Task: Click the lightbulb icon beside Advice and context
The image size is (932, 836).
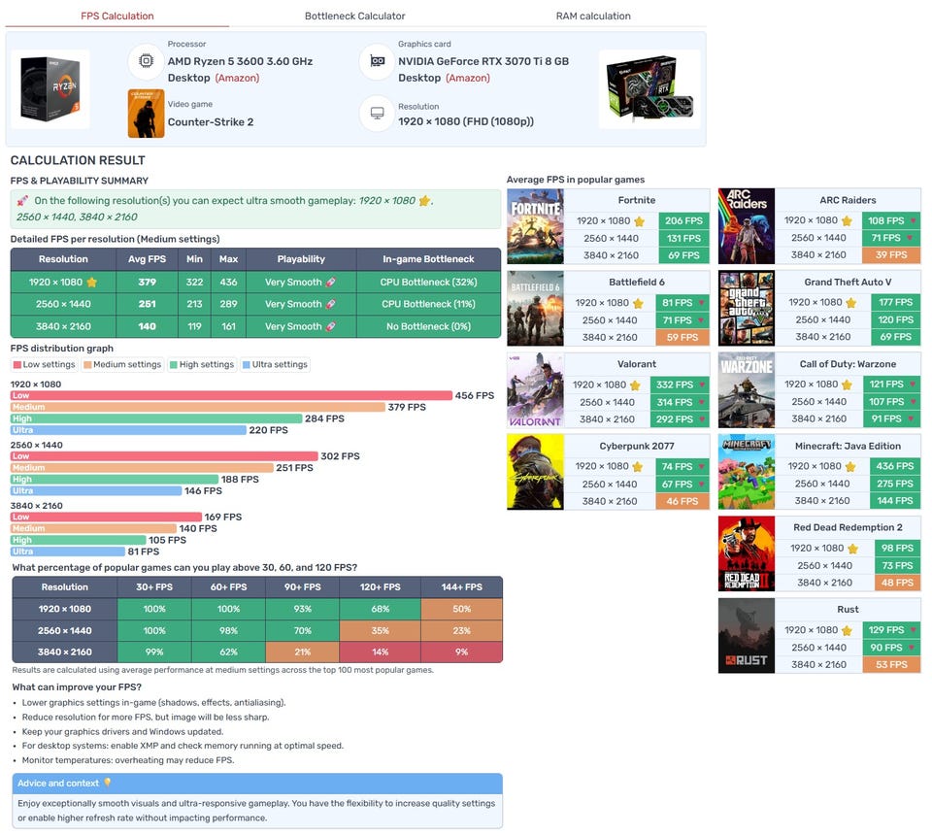Action: 108,783
